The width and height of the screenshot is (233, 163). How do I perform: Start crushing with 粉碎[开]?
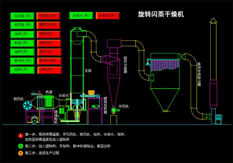pyautogui.click(x=22, y=43)
